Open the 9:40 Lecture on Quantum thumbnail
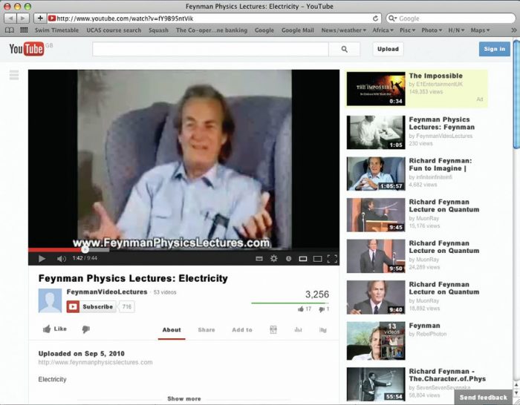 pos(376,297)
